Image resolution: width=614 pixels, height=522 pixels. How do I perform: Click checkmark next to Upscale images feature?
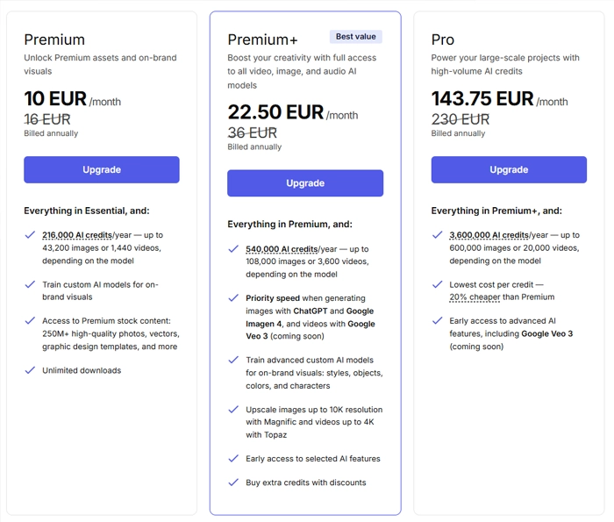tap(233, 409)
